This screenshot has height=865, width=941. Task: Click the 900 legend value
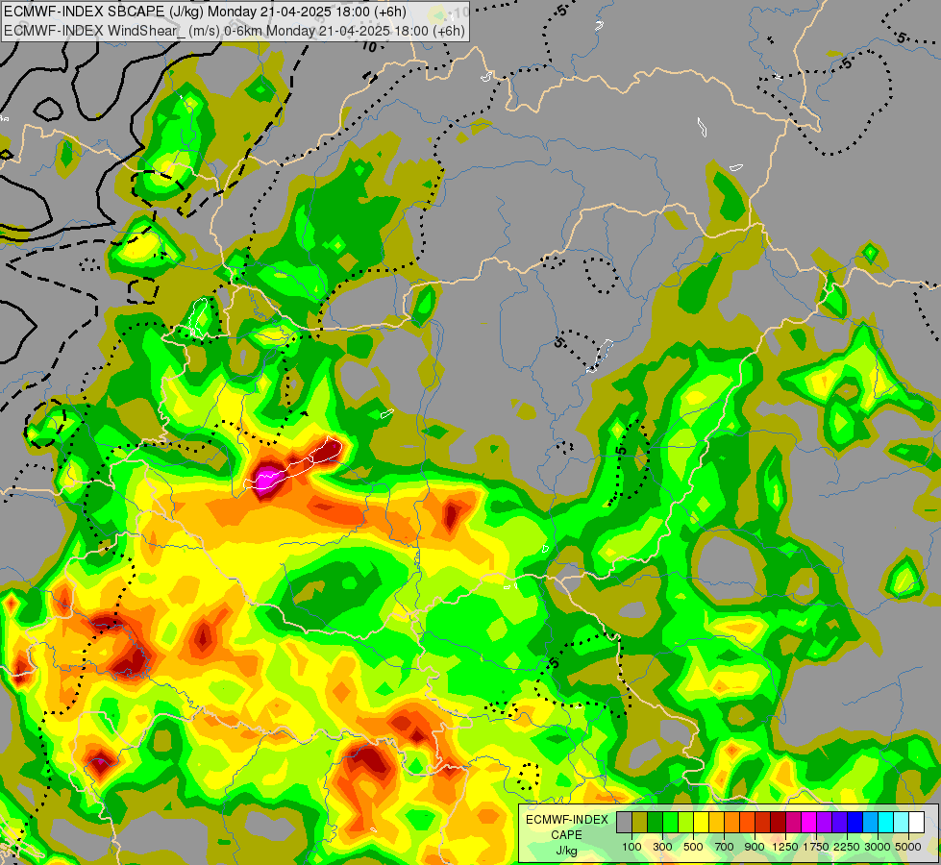click(755, 847)
